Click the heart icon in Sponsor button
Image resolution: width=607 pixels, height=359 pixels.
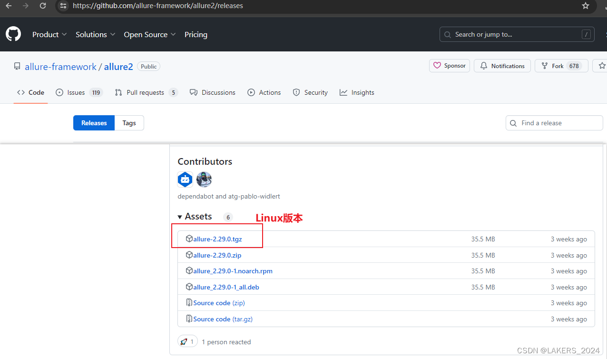(437, 66)
